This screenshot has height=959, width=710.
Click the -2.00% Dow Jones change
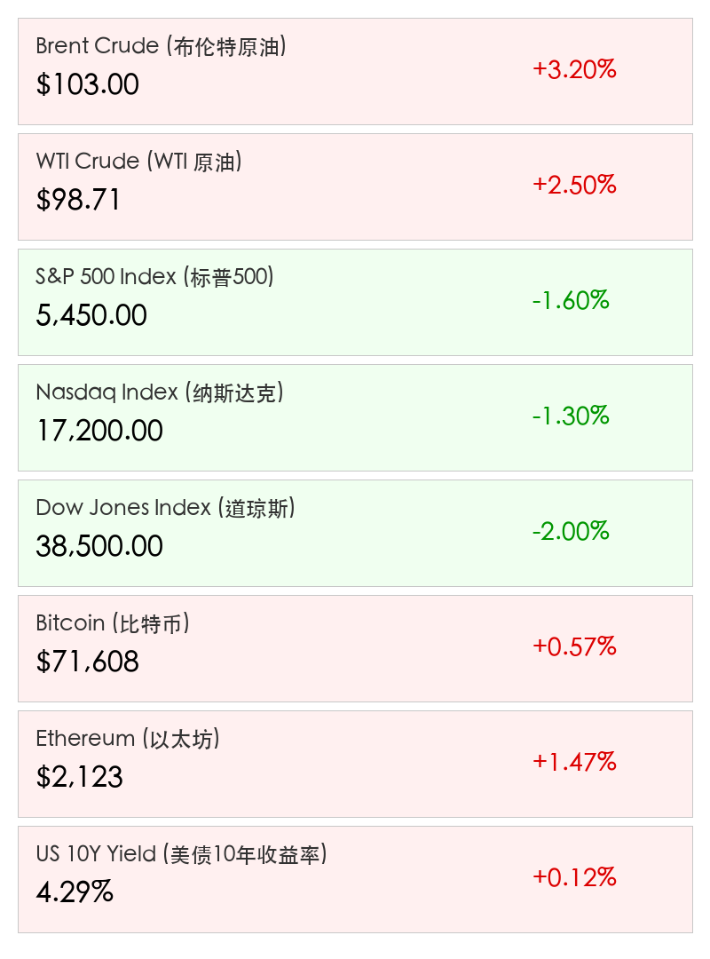click(571, 531)
